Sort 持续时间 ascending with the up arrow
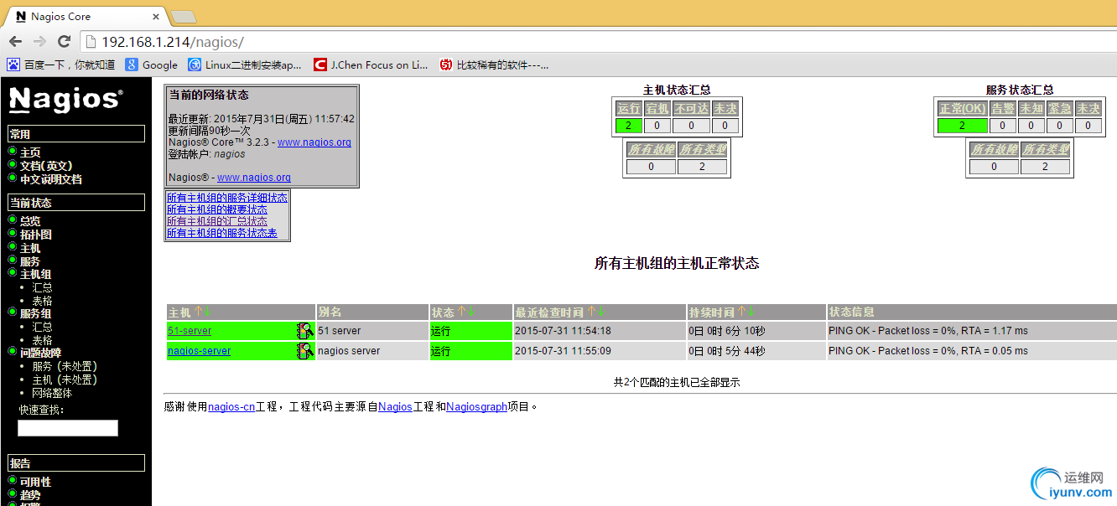 pos(742,312)
